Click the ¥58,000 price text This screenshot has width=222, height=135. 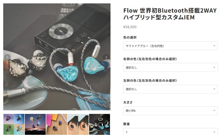tap(130, 27)
